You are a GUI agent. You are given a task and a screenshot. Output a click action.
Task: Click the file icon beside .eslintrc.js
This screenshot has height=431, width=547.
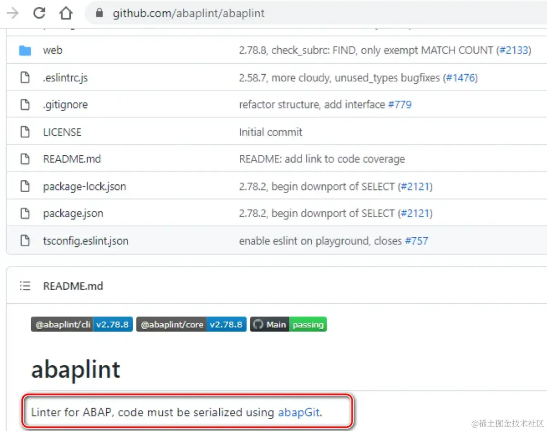click(25, 78)
